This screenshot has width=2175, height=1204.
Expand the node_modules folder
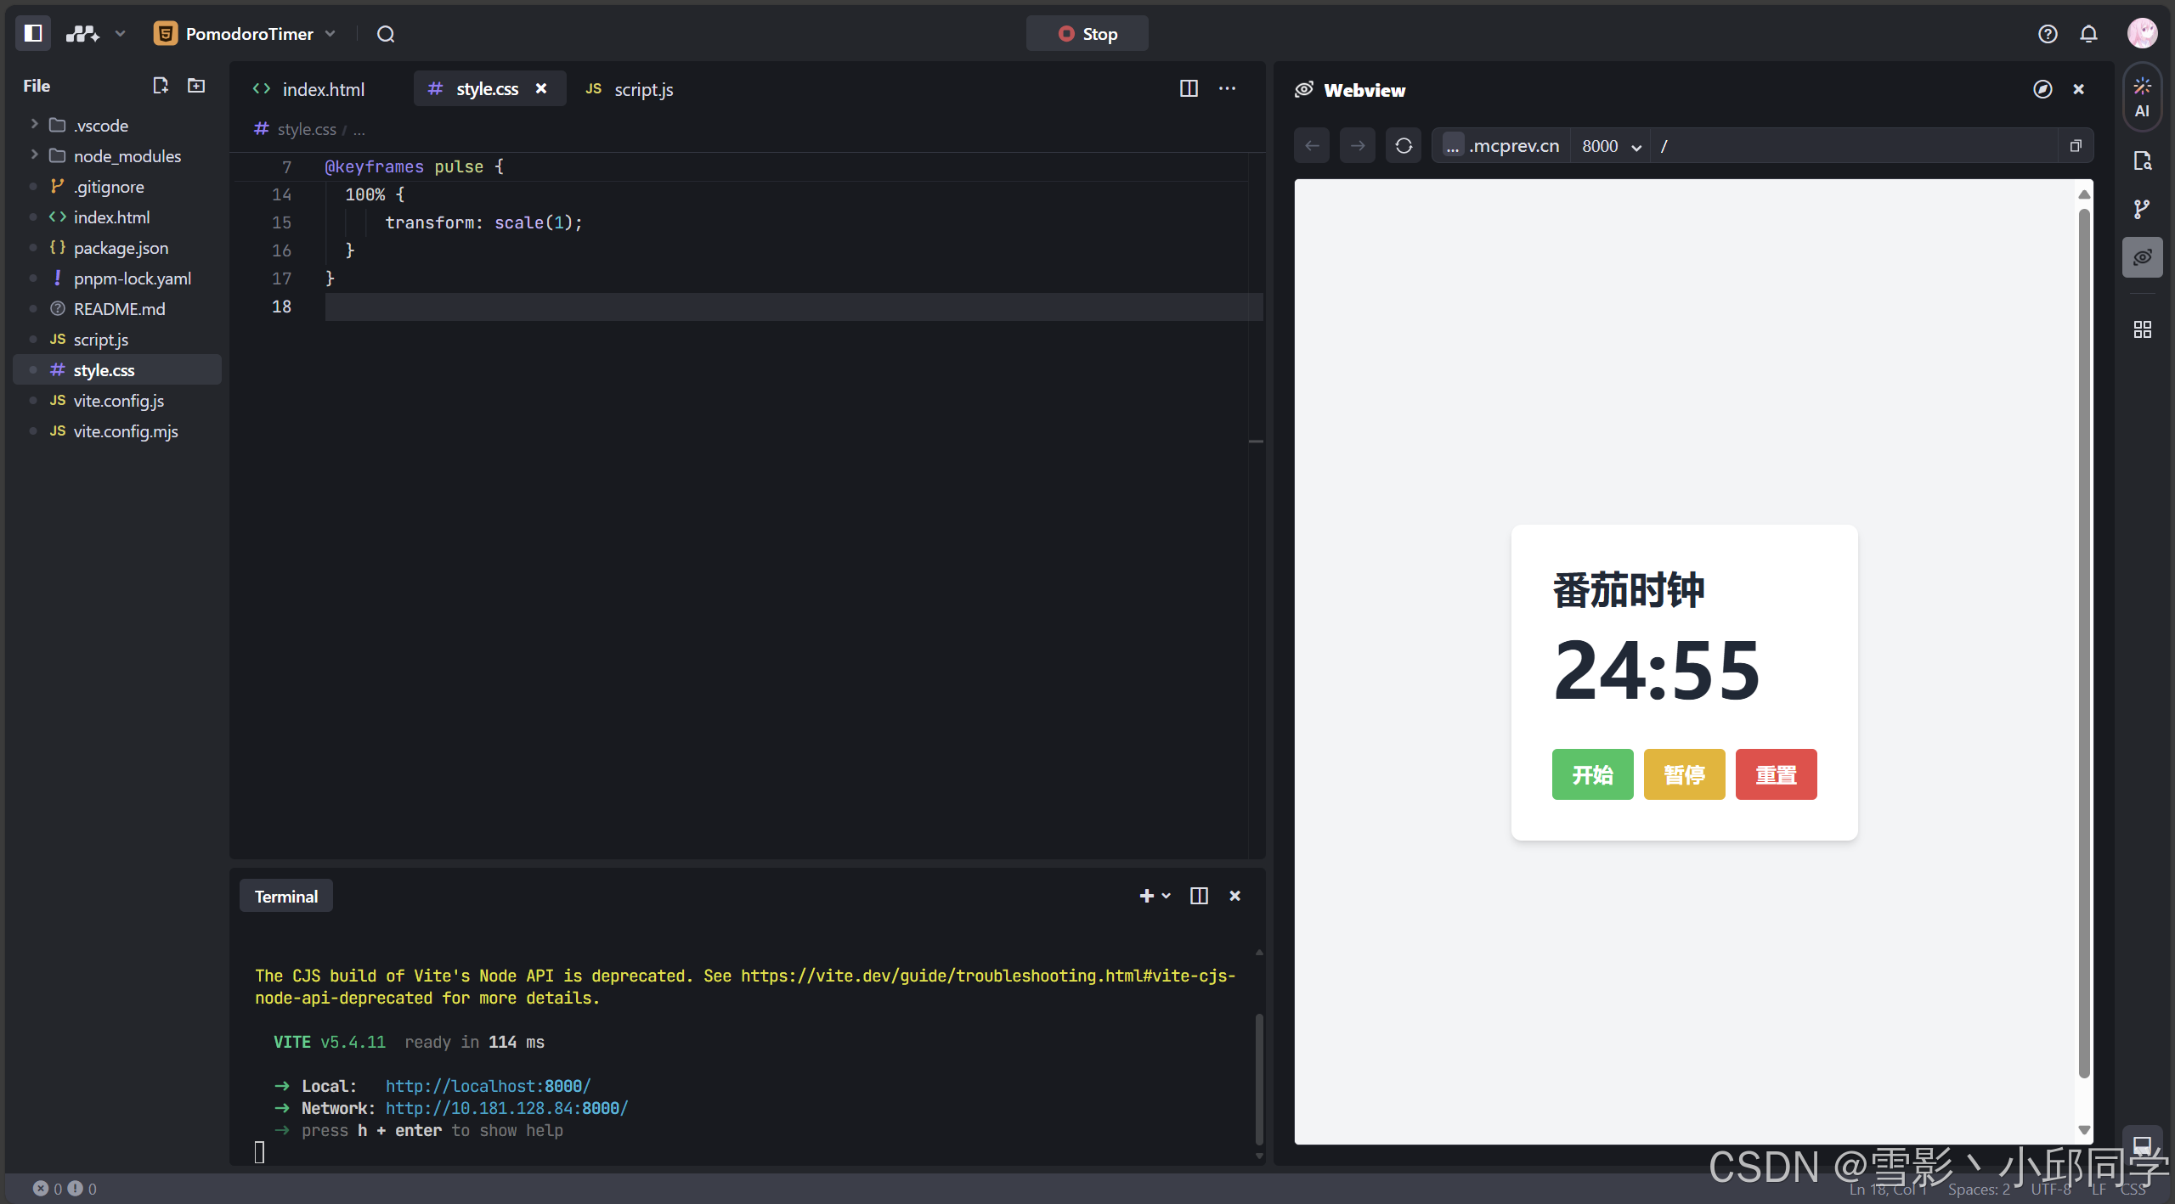click(127, 156)
